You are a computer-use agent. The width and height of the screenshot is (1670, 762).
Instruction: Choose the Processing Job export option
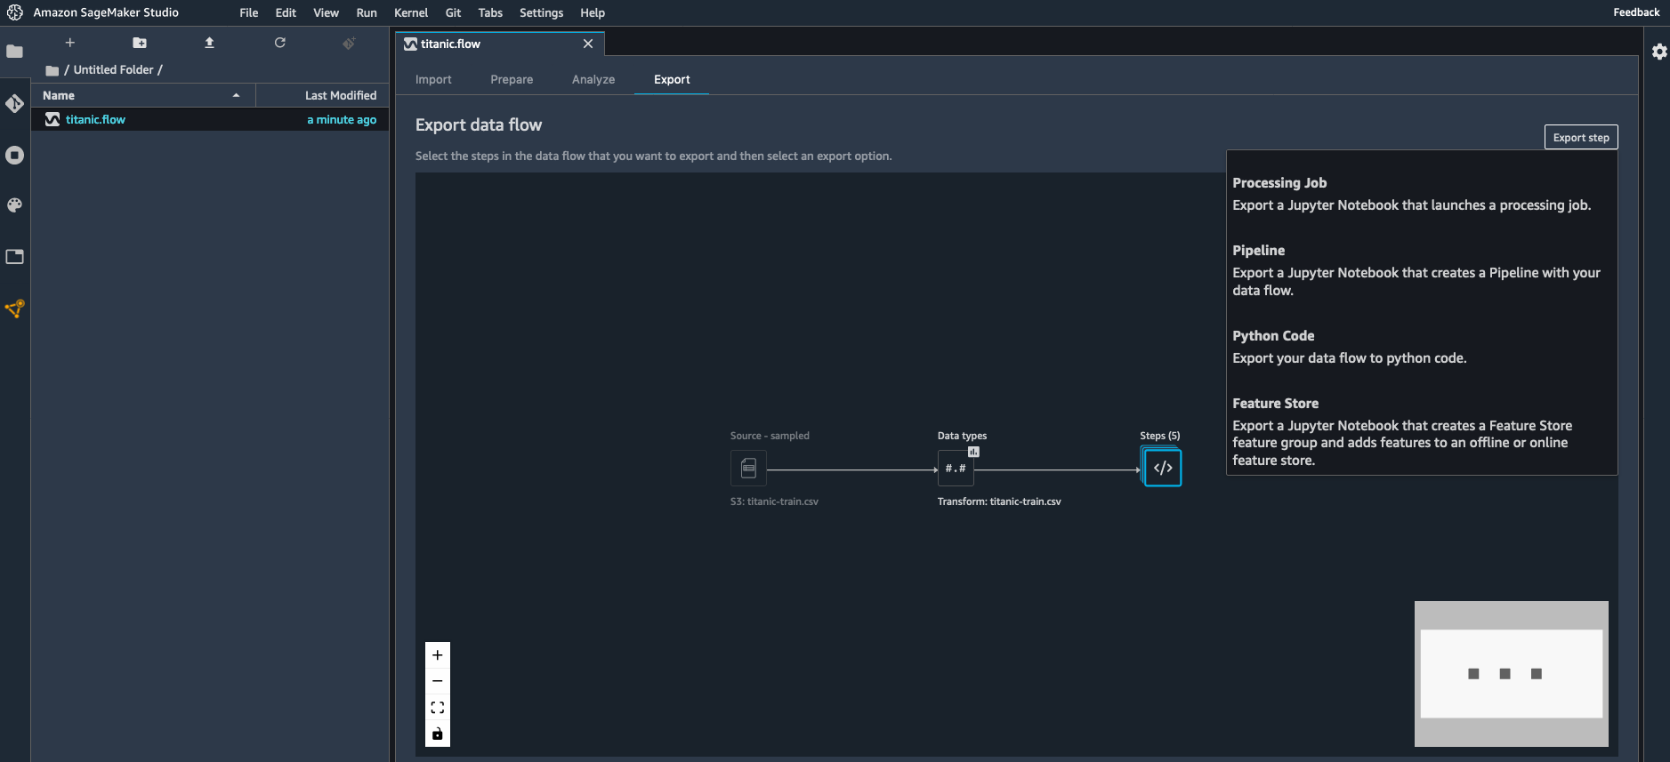(x=1421, y=194)
